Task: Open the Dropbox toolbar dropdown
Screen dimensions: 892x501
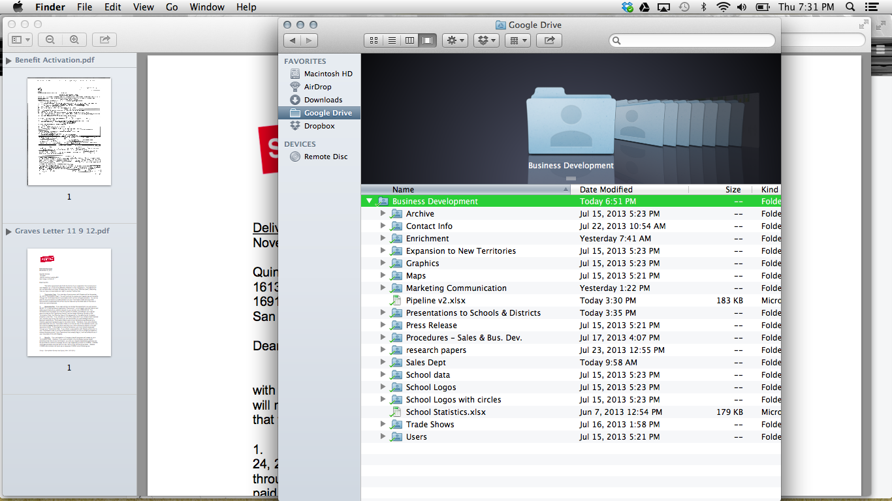Action: tap(486, 40)
